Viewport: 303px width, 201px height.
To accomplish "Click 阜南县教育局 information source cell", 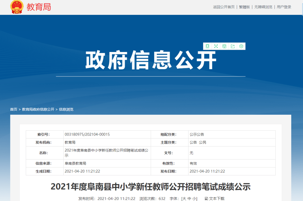I will pos(107,163).
